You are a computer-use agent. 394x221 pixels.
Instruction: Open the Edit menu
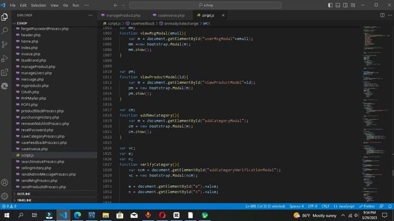23,6
